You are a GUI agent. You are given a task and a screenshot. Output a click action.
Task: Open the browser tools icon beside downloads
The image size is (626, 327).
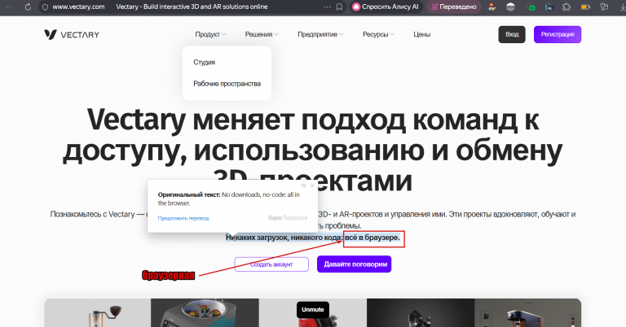pos(604,7)
